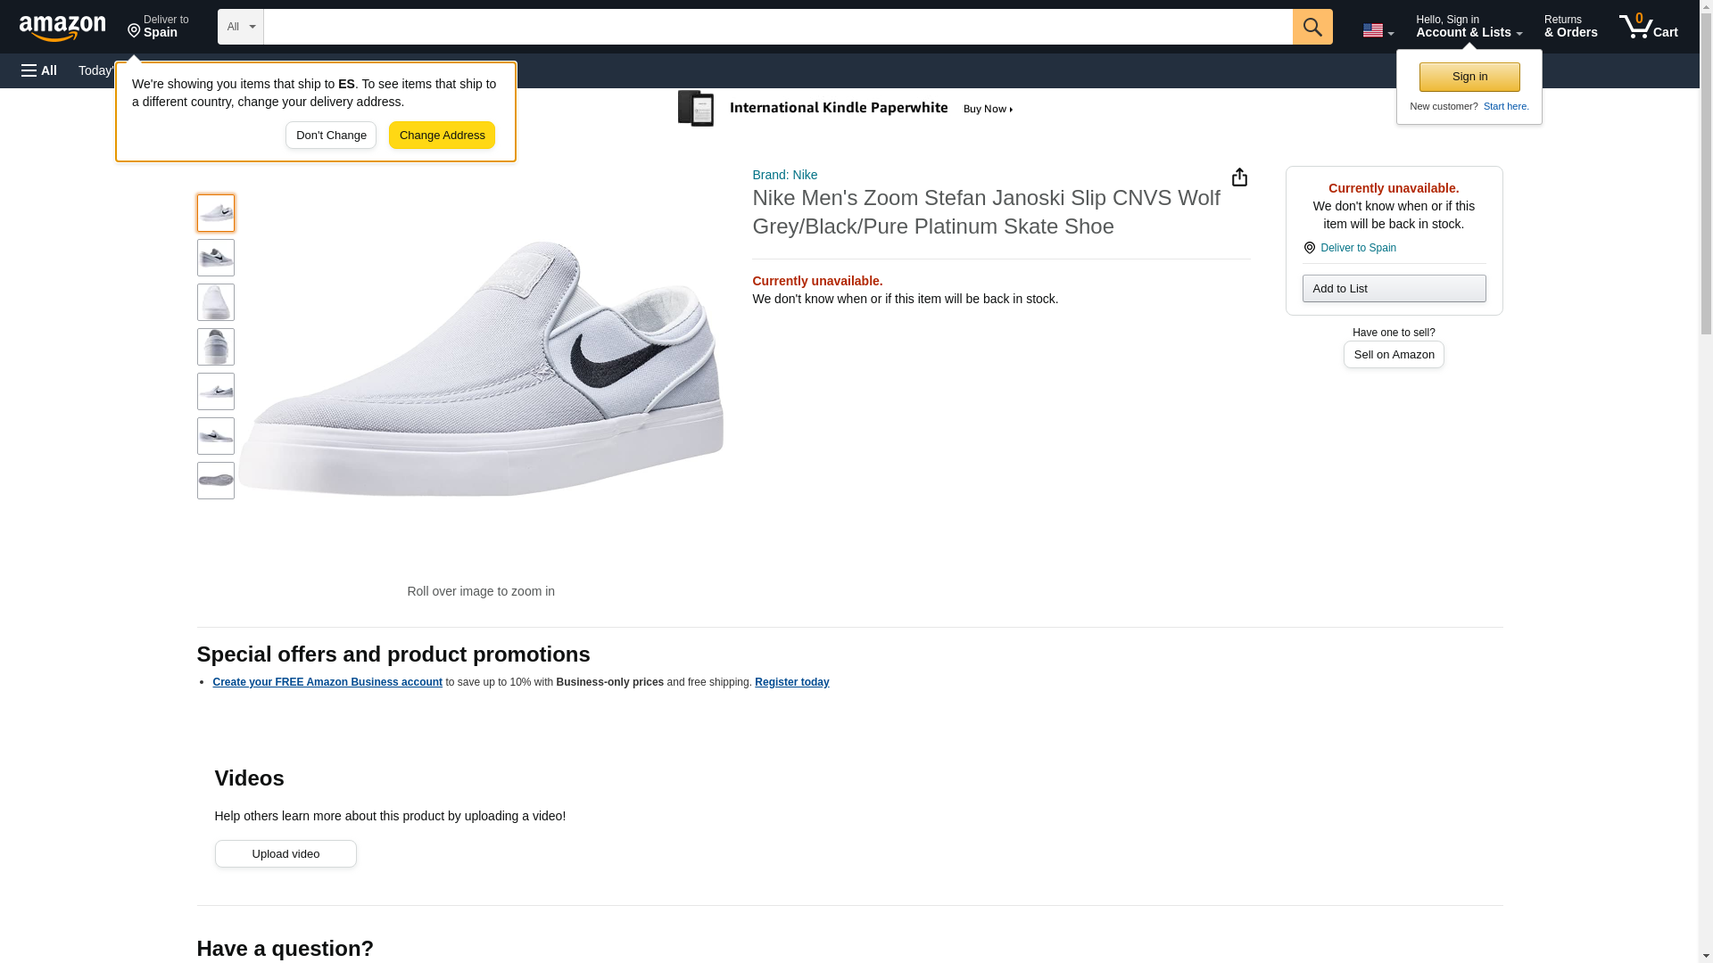Click Add to List button

(x=1393, y=289)
